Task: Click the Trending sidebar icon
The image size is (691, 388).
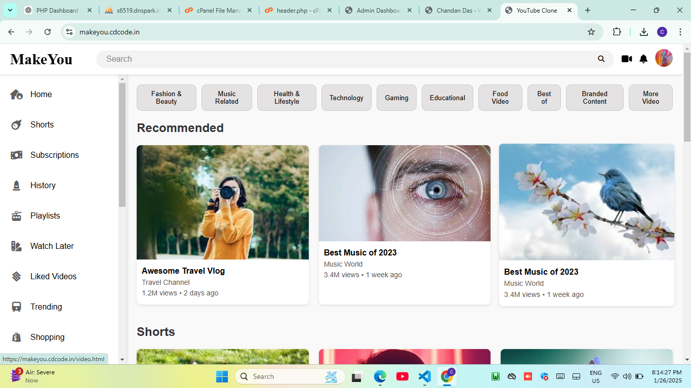Action: click(x=17, y=307)
